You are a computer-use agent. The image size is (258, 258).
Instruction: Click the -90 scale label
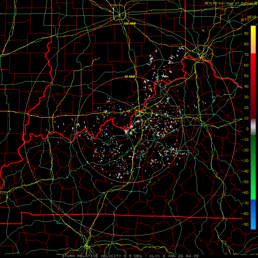245,224
